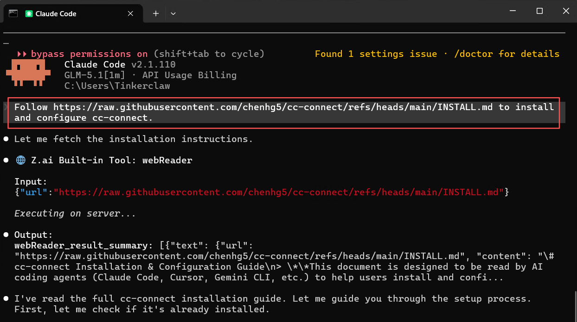Click the bypass permissions on status text
Image resolution: width=577 pixels, height=322 pixels.
click(90, 54)
